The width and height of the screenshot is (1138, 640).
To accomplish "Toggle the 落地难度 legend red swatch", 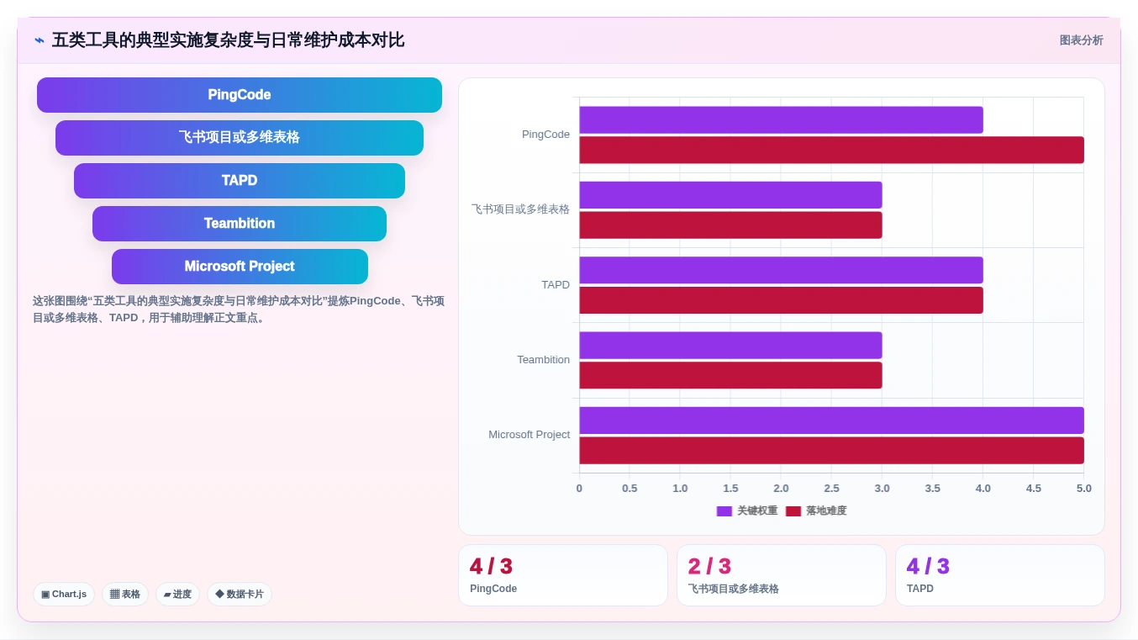I will (x=793, y=511).
